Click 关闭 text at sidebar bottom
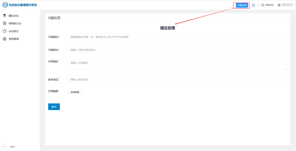This screenshot has width=296, height=151. point(12,147)
